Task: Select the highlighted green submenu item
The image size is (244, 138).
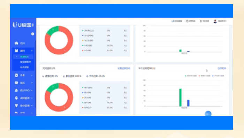Action: click(x=24, y=57)
